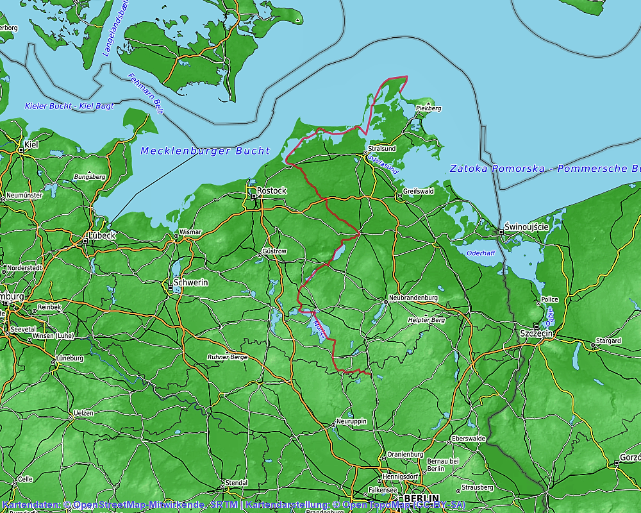Select the Mecklenburger Bucht water label

point(205,151)
